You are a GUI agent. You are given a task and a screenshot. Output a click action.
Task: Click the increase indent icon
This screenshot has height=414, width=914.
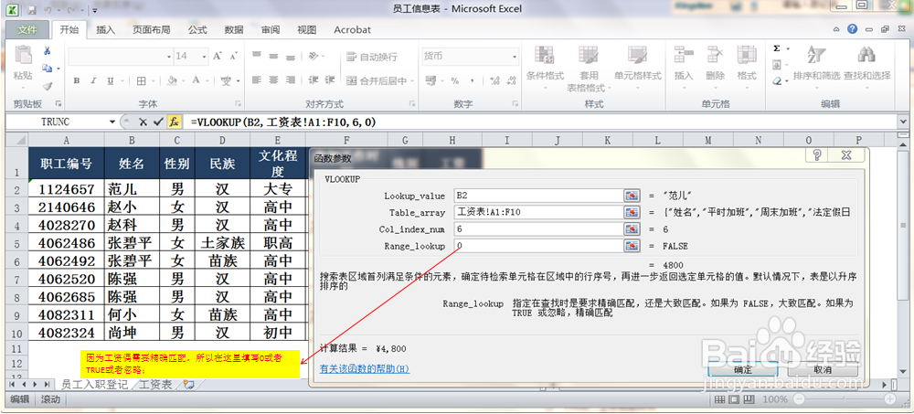tap(330, 80)
